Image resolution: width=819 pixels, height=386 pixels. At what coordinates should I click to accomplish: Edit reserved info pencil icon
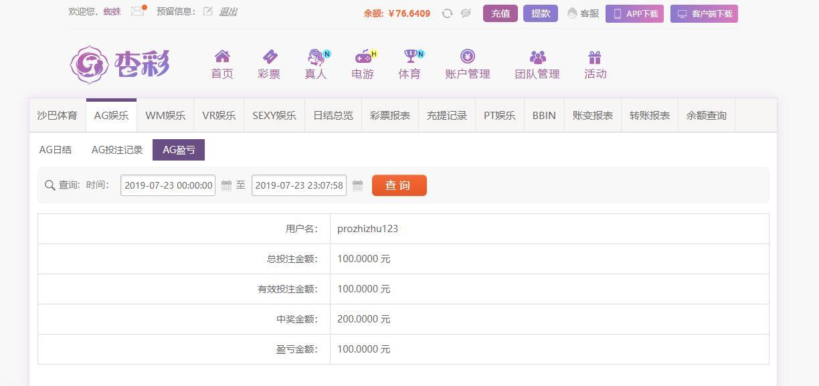point(207,11)
